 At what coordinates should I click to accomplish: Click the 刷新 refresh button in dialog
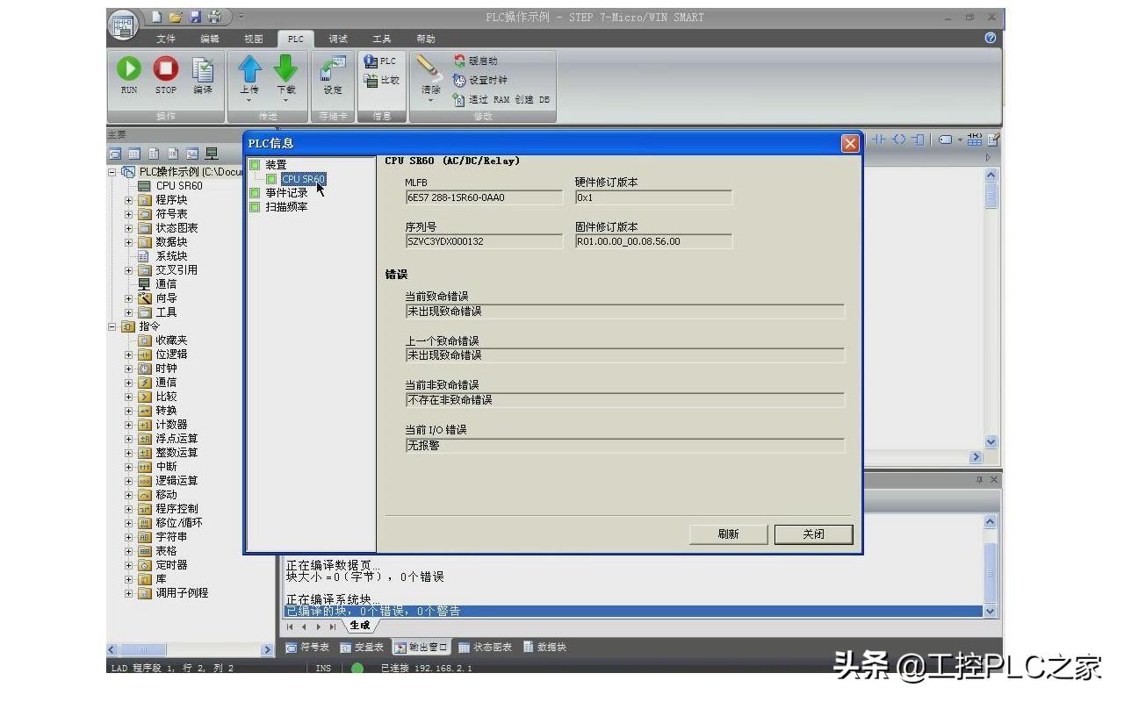coord(728,534)
